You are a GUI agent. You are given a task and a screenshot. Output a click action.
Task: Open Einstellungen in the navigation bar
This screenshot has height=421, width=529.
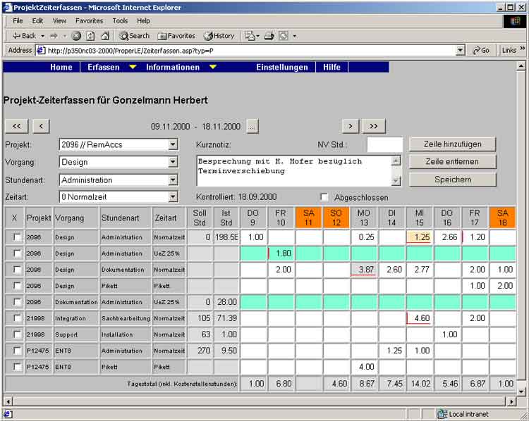[282, 67]
